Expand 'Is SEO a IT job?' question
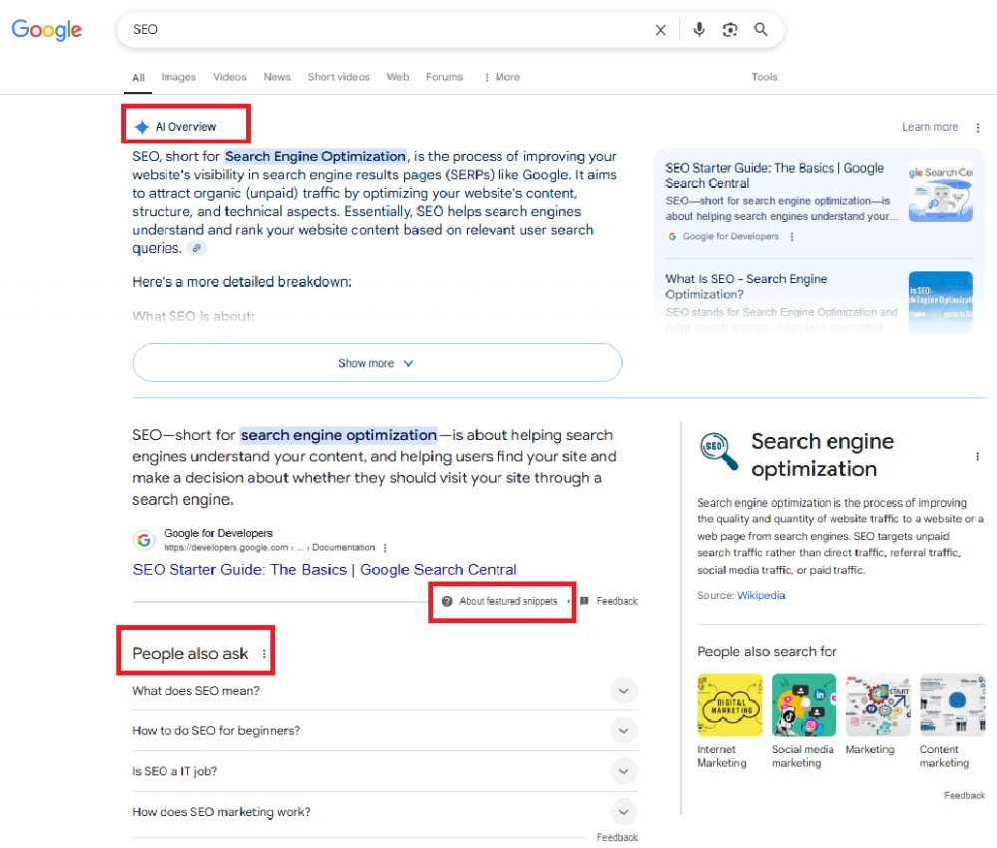The image size is (997, 848). (x=385, y=771)
